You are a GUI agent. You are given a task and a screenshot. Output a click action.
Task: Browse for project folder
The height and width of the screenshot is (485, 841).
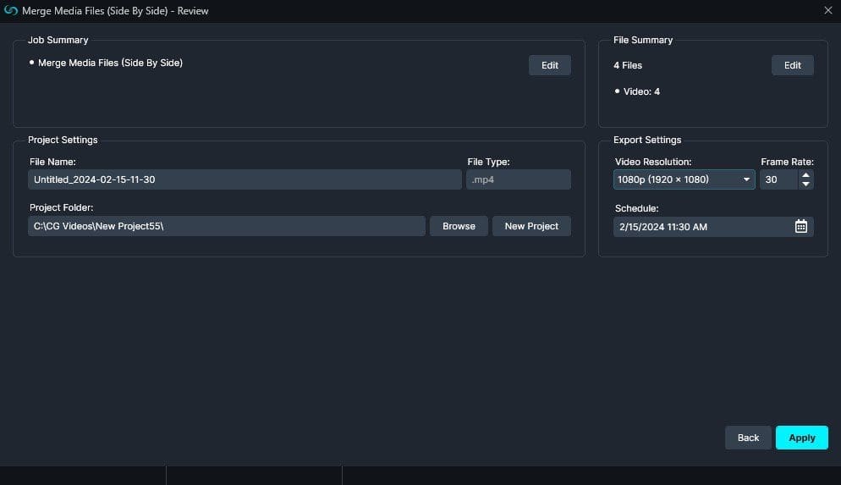(x=459, y=226)
